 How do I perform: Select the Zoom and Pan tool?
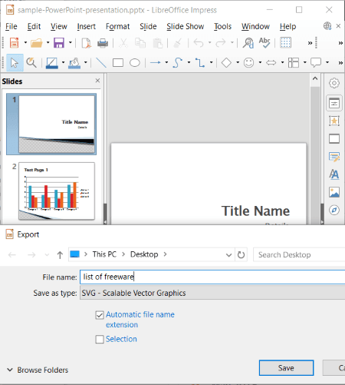click(31, 62)
